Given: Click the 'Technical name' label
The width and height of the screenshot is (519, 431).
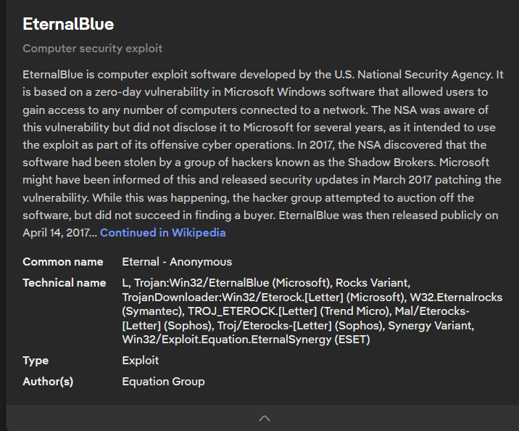Looking at the screenshot, I should (x=65, y=283).
